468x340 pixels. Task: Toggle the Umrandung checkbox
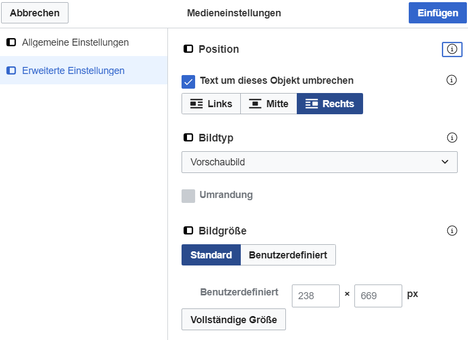point(188,196)
